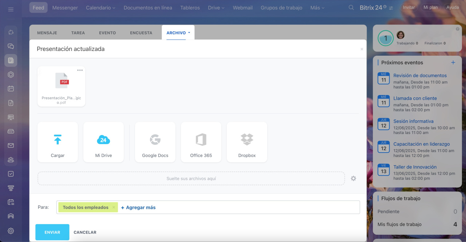Open the presentation board icon in sidebar
Screen dimensions: 466x242
pos(11,117)
